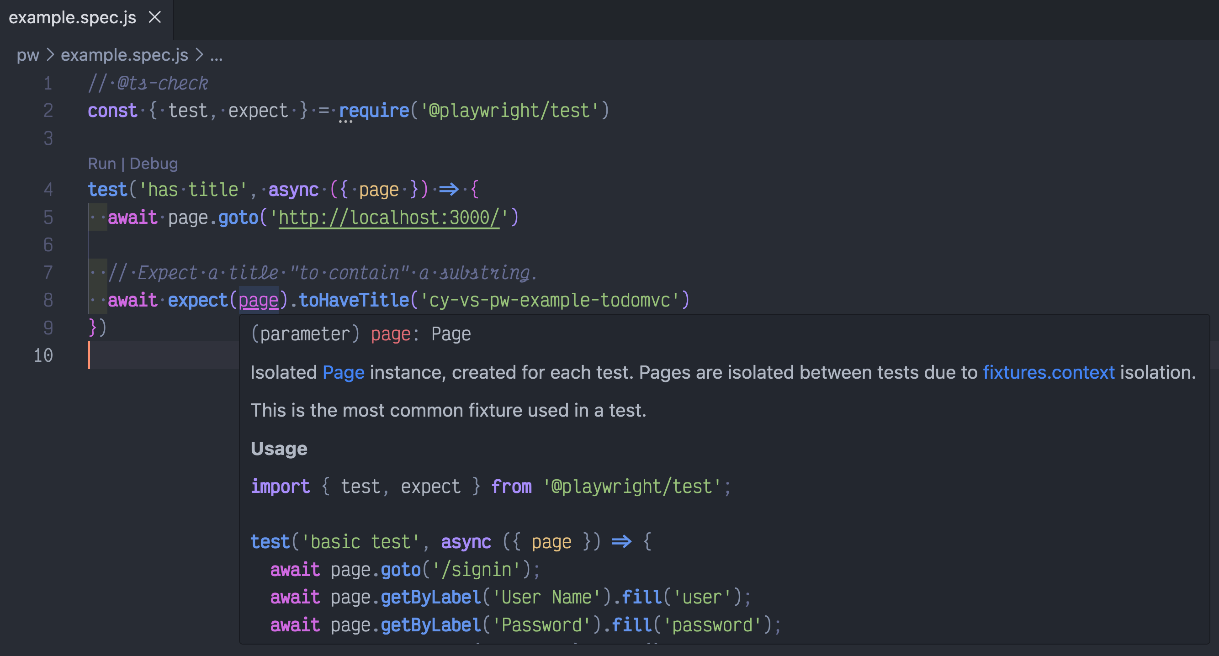
Task: Open the Page link in hover tooltip
Action: [343, 372]
